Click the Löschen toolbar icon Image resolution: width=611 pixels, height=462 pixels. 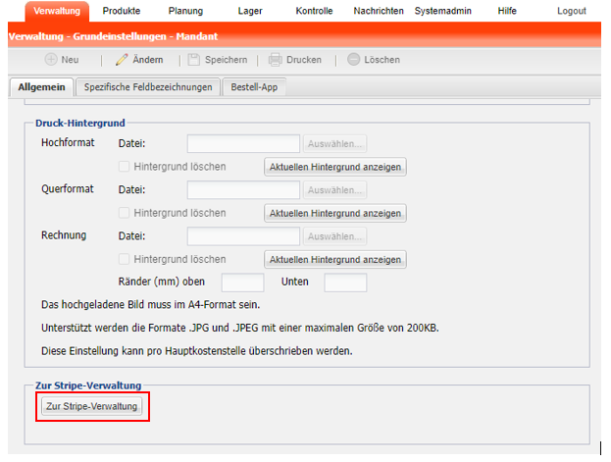pyautogui.click(x=354, y=60)
